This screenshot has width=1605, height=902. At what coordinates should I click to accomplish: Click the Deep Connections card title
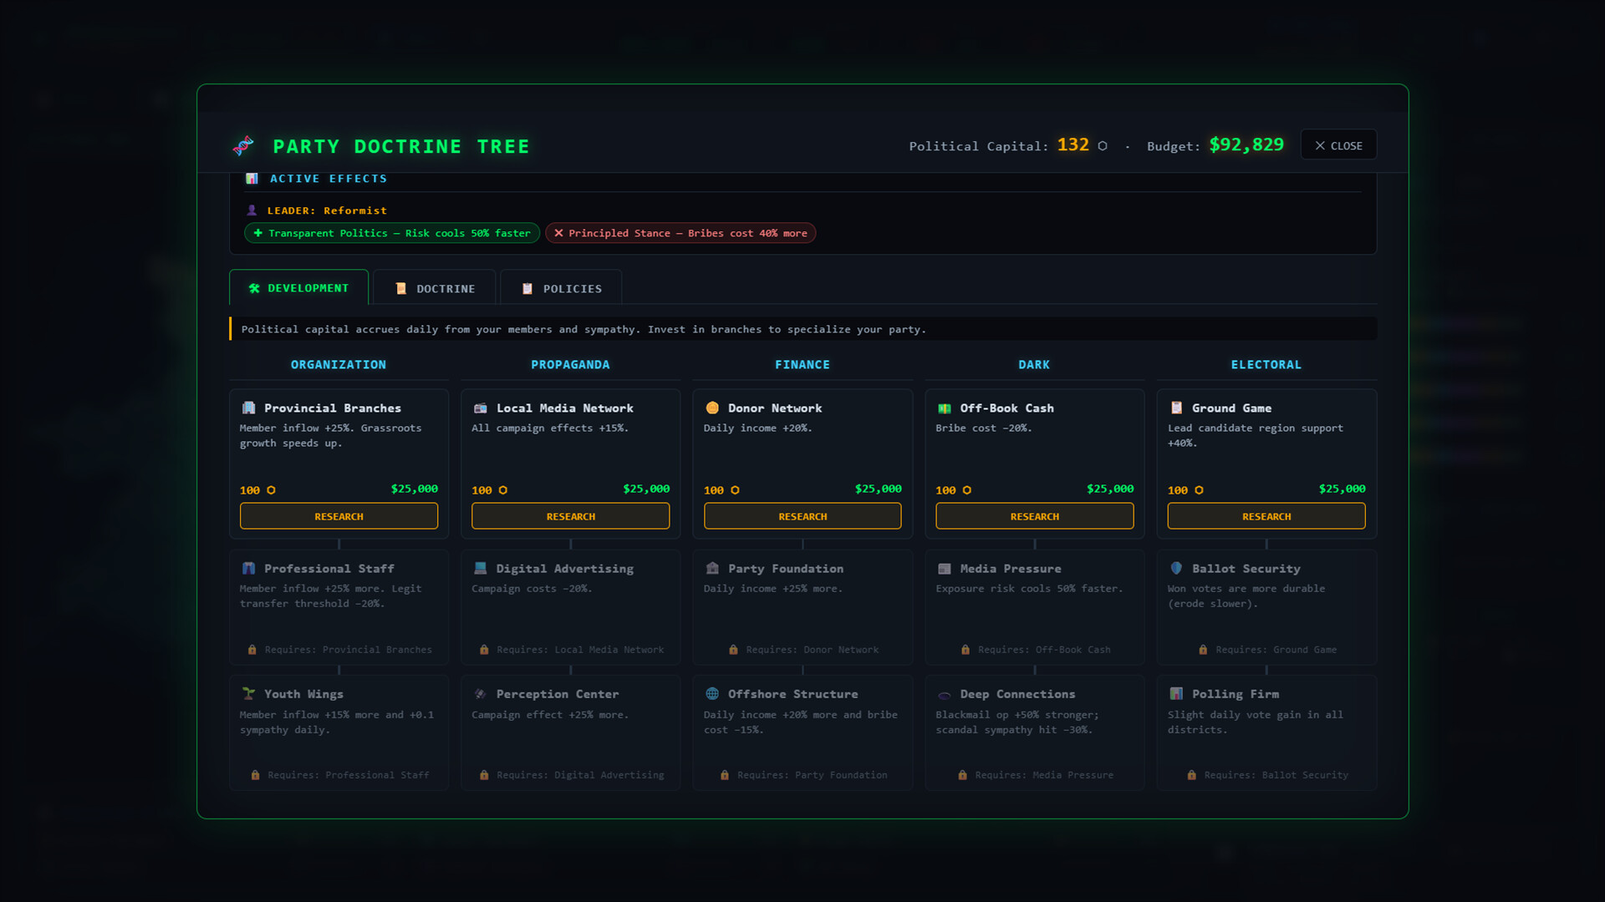coord(1017,694)
